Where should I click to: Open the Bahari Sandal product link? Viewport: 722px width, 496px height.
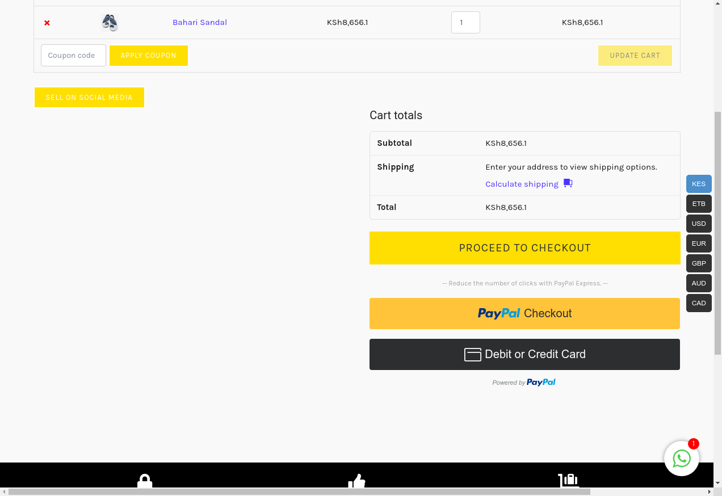point(200,23)
